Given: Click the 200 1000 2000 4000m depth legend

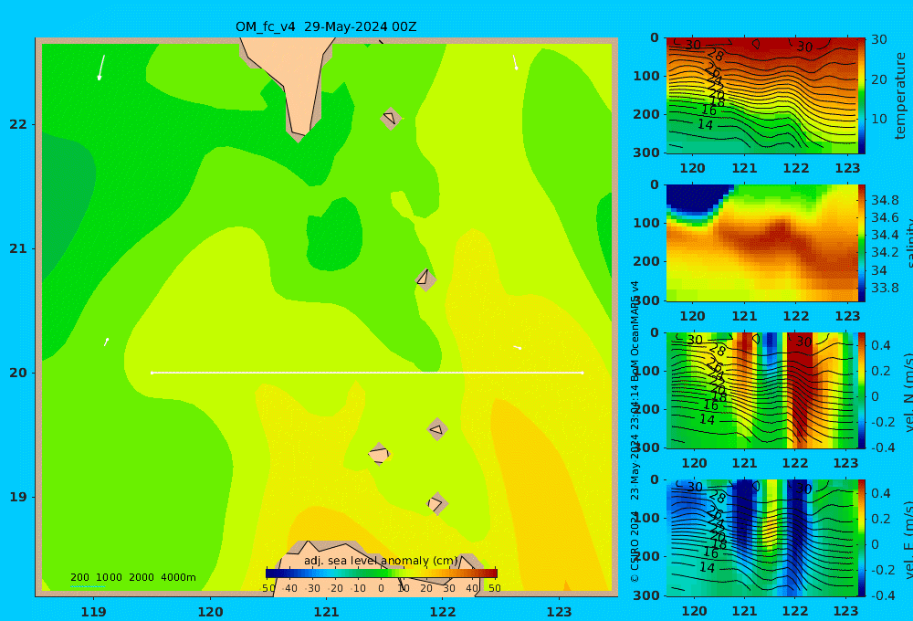Looking at the screenshot, I should pos(133,577).
